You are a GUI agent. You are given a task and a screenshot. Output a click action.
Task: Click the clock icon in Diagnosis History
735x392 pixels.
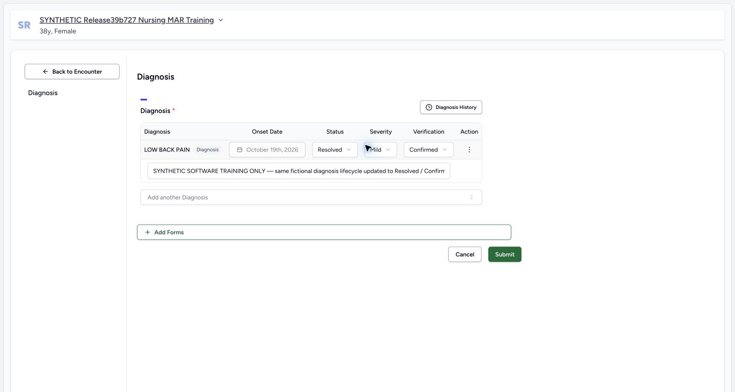(x=429, y=107)
